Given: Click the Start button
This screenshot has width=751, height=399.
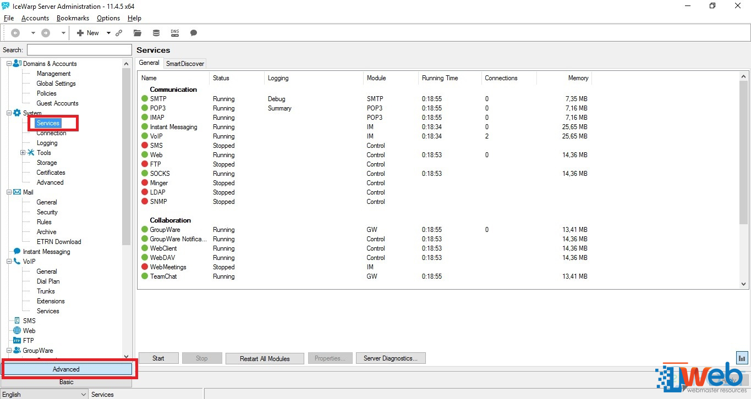Looking at the screenshot, I should tap(158, 358).
